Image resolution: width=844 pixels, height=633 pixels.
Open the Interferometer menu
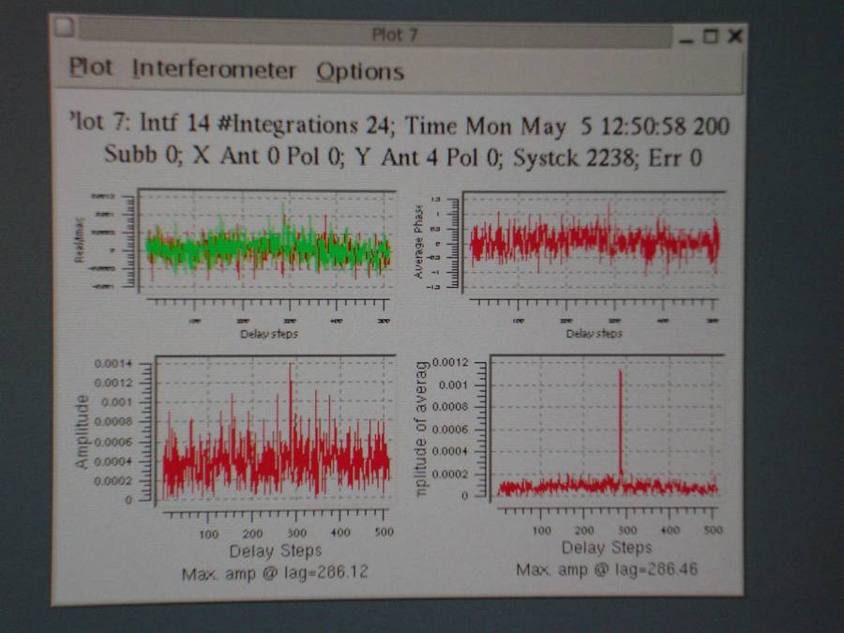point(214,70)
